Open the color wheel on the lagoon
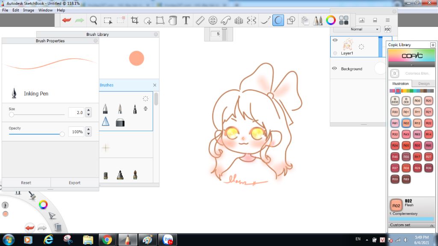Screen dimensions: 438x246 point(43,205)
